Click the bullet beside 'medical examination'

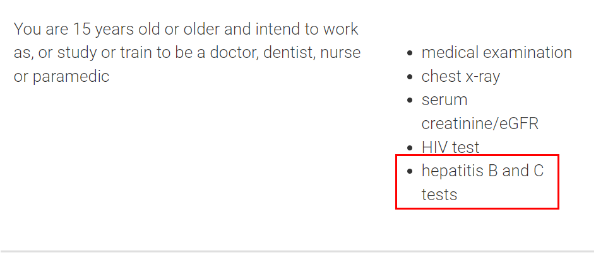[409, 53]
